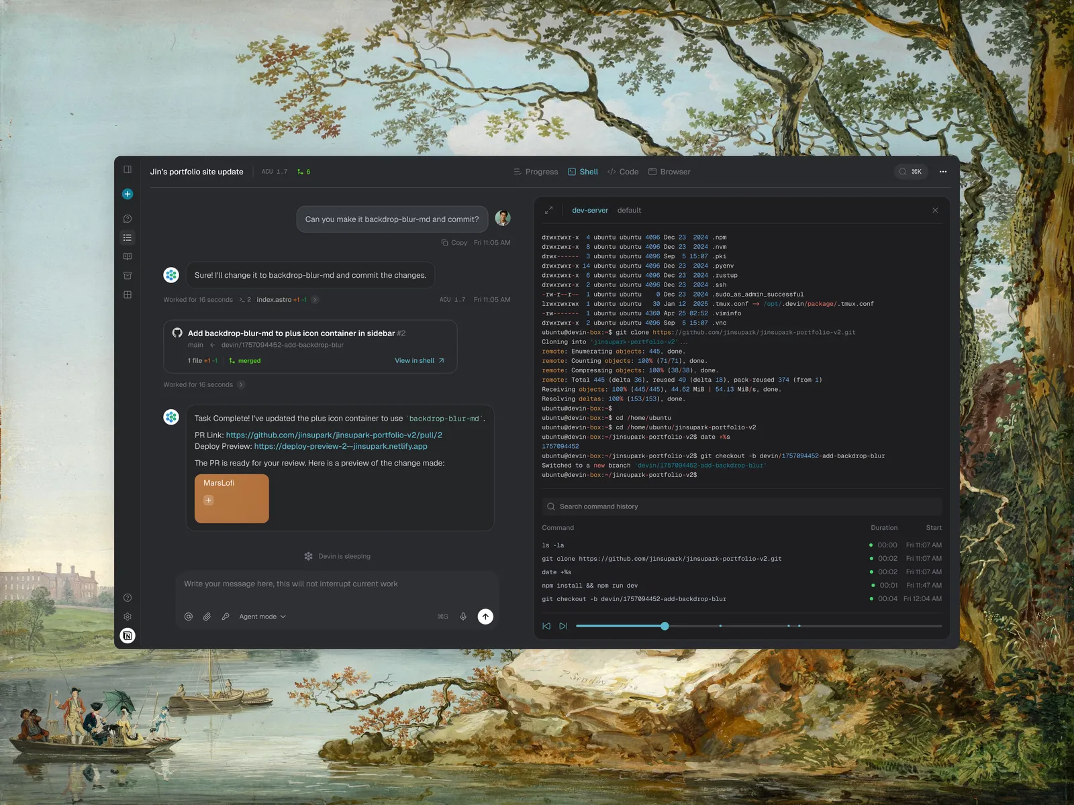Screen dimensions: 1074x805
Task: Expand the Worked for 16 seconds below PR card
Action: (241, 384)
